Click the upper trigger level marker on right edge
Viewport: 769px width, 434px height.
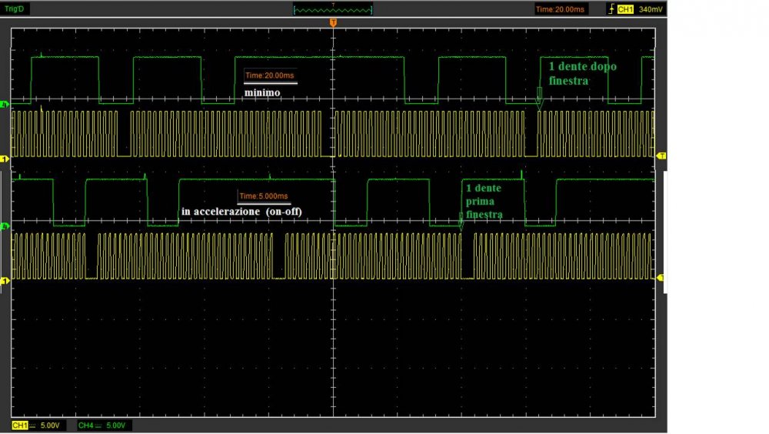click(x=661, y=156)
